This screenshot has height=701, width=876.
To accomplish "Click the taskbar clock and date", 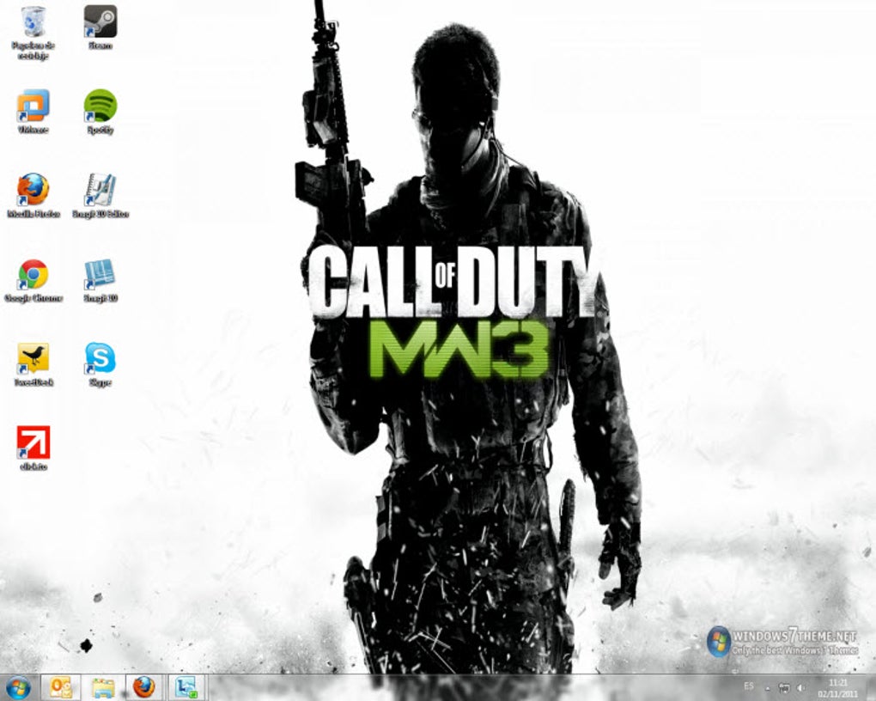I will [838, 687].
